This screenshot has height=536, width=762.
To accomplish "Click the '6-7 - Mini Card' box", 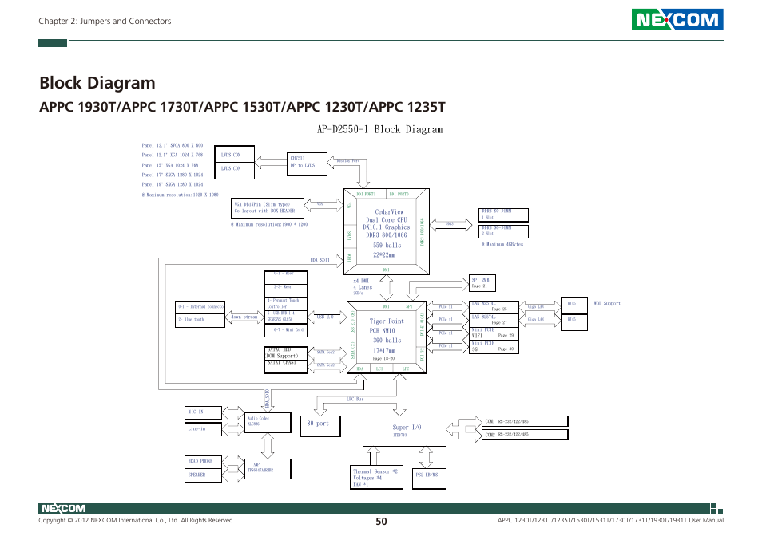I will pyautogui.click(x=286, y=330).
